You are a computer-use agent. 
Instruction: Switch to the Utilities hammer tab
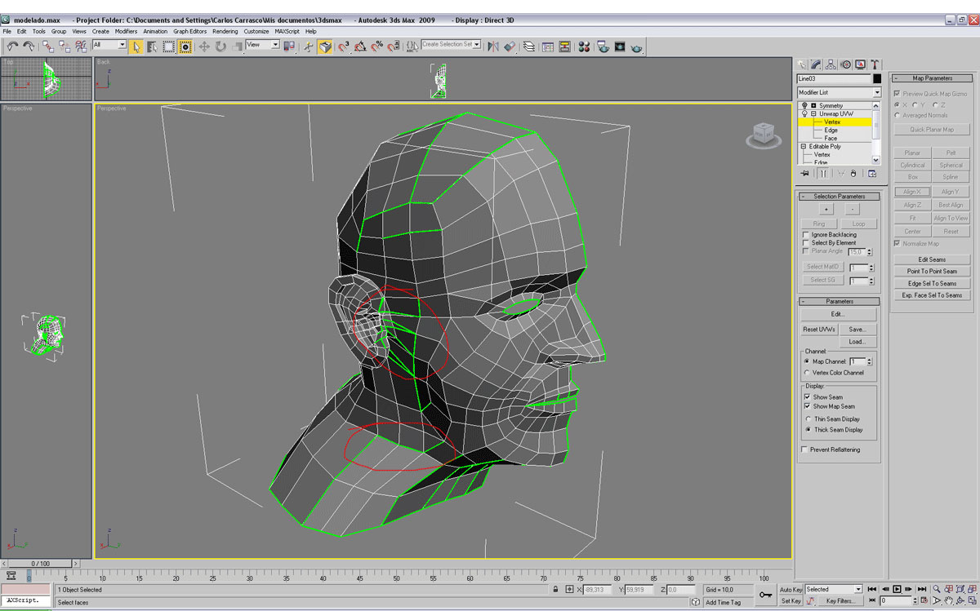point(875,64)
